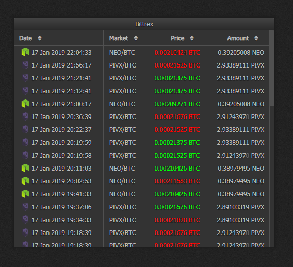Click the PIVX icon on the 20:19:58 row
The height and width of the screenshot is (267, 293).
(x=25, y=155)
